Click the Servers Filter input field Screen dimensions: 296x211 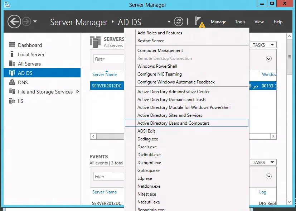109,59
